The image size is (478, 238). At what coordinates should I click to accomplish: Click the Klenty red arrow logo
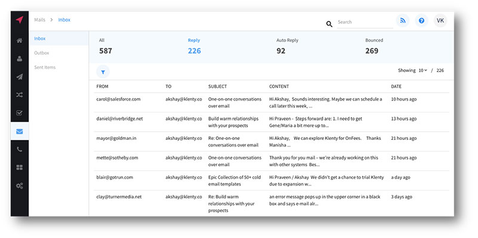(20, 20)
